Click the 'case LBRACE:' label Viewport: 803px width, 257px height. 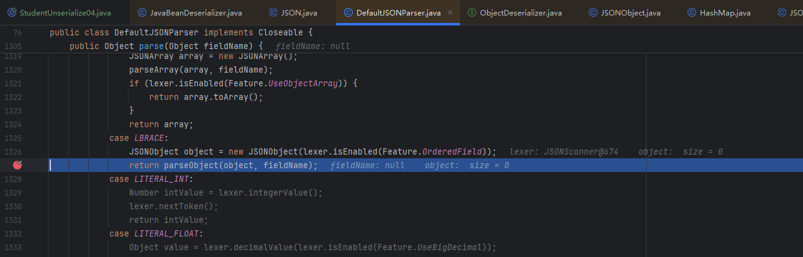(139, 138)
